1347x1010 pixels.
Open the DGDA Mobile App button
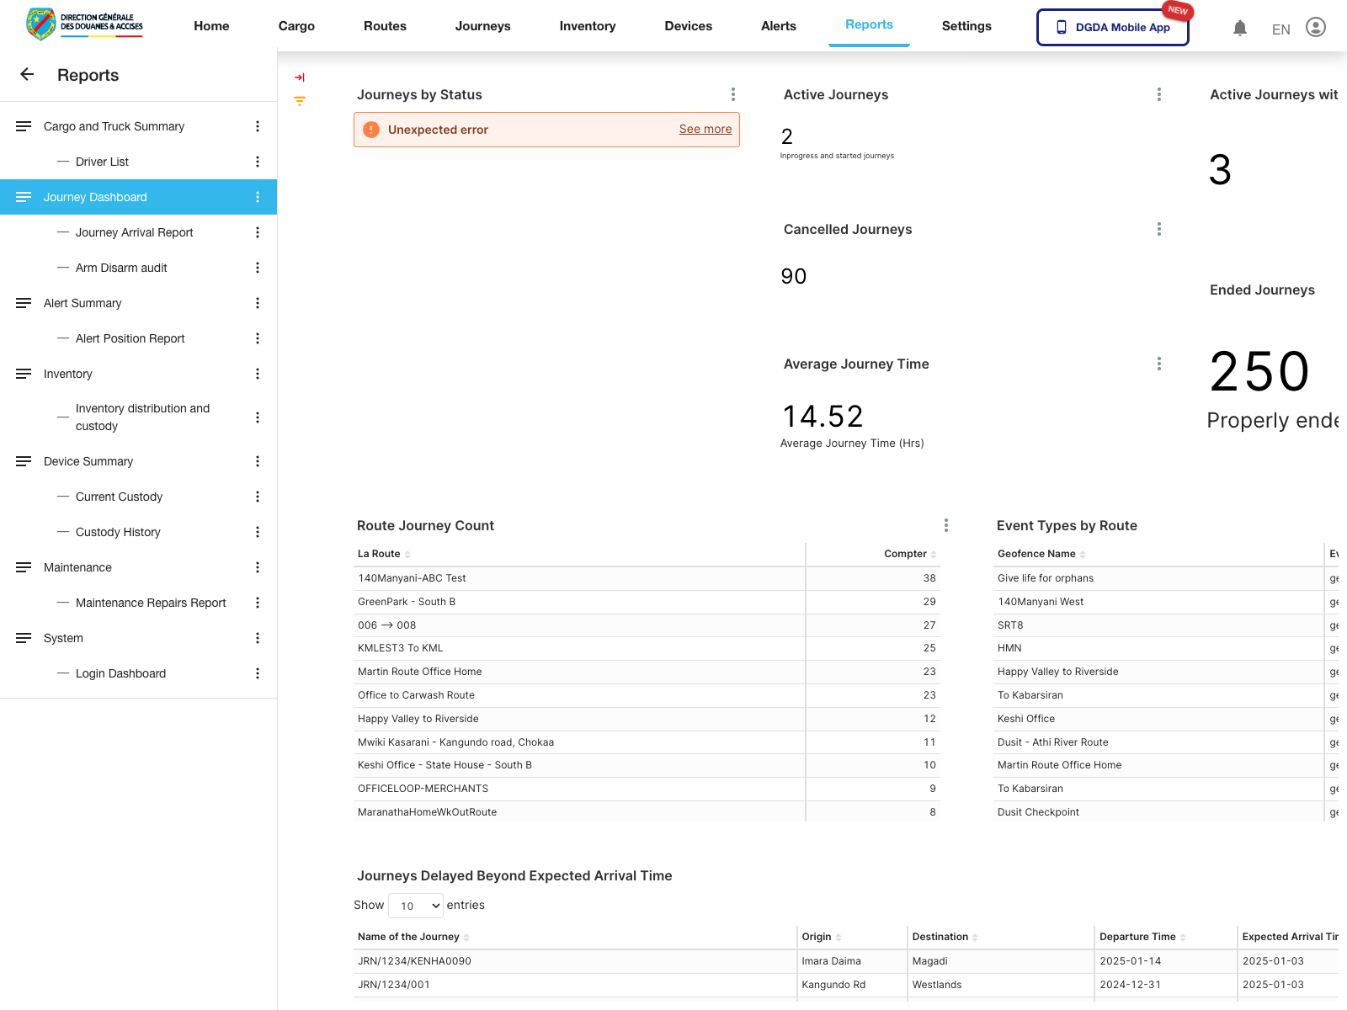(x=1112, y=27)
